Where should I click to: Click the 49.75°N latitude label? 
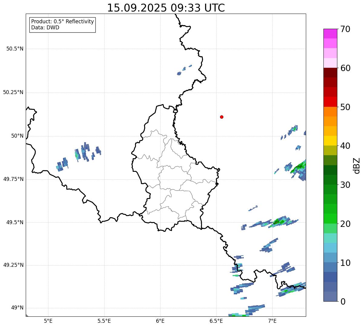tap(13, 179)
